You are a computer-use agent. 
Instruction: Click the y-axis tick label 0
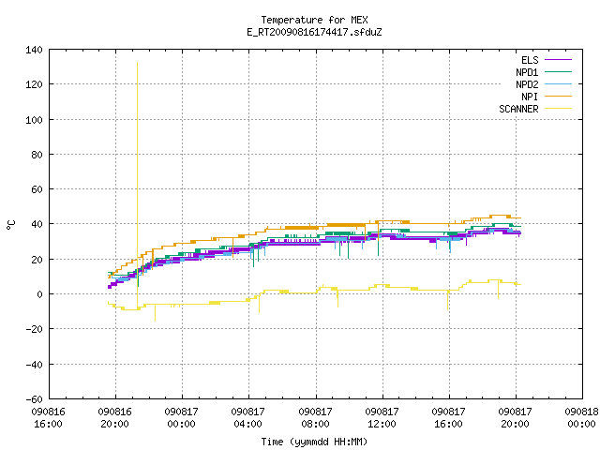pyautogui.click(x=39, y=294)
